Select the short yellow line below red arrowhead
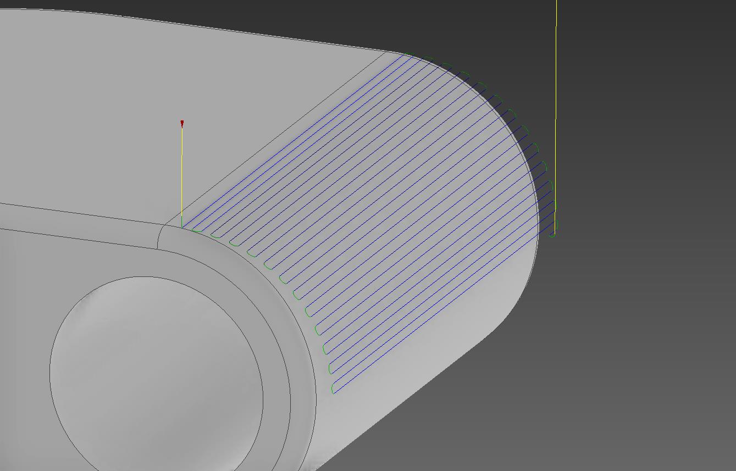736x471 pixels. click(182, 176)
